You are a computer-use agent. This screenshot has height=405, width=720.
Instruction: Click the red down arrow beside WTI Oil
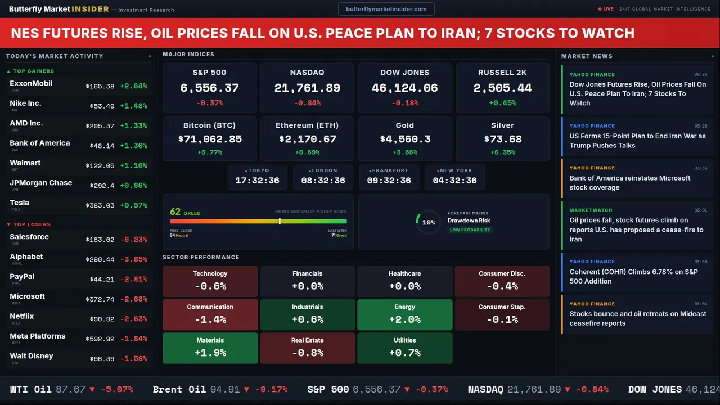tap(92, 389)
